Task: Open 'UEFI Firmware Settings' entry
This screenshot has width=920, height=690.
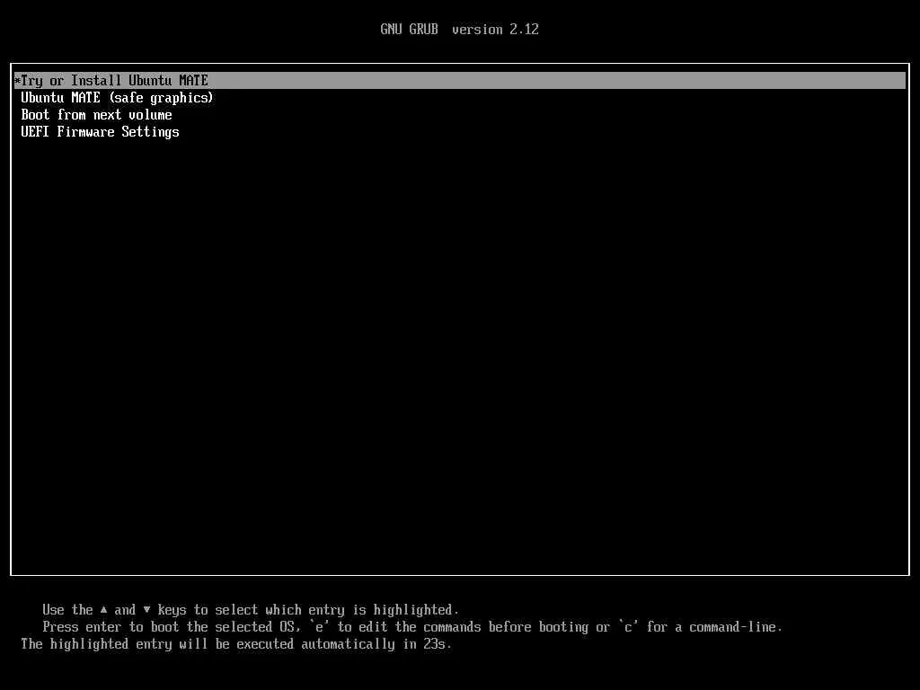Action: coord(100,132)
